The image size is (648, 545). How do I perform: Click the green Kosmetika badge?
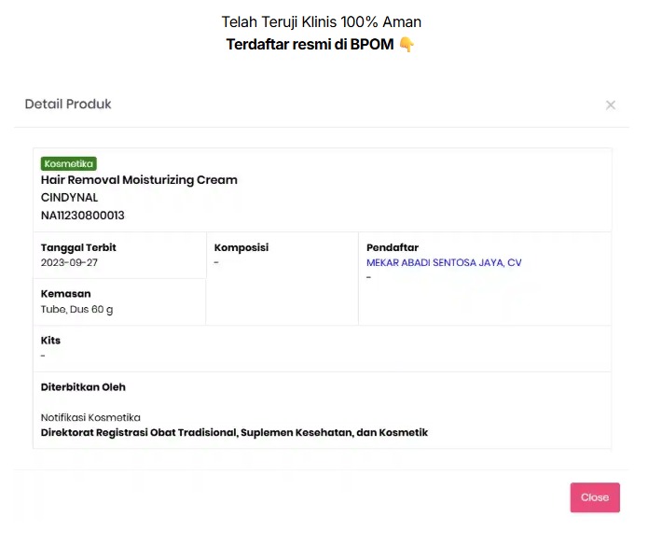(x=69, y=163)
